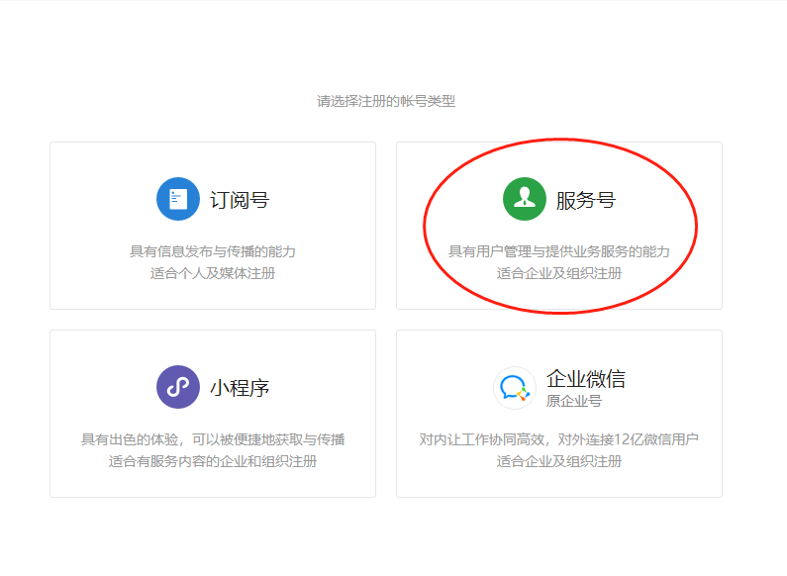Click 适合企业及组织注册 text under 服务号

559,273
